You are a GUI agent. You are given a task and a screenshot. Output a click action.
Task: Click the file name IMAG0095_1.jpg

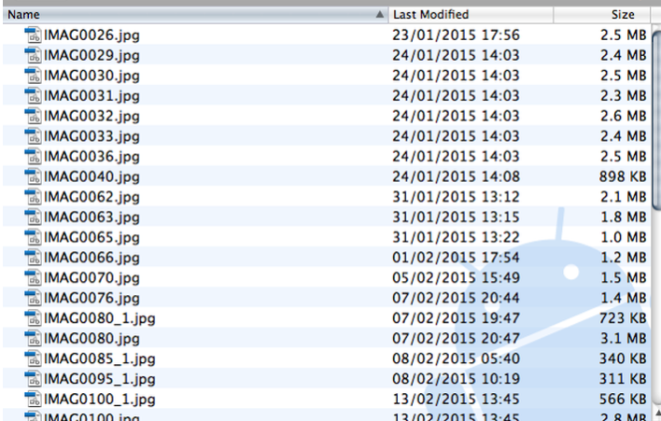coord(100,379)
